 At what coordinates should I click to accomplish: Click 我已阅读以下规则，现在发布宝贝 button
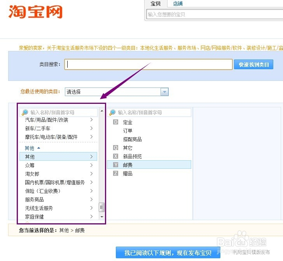tap(168, 252)
